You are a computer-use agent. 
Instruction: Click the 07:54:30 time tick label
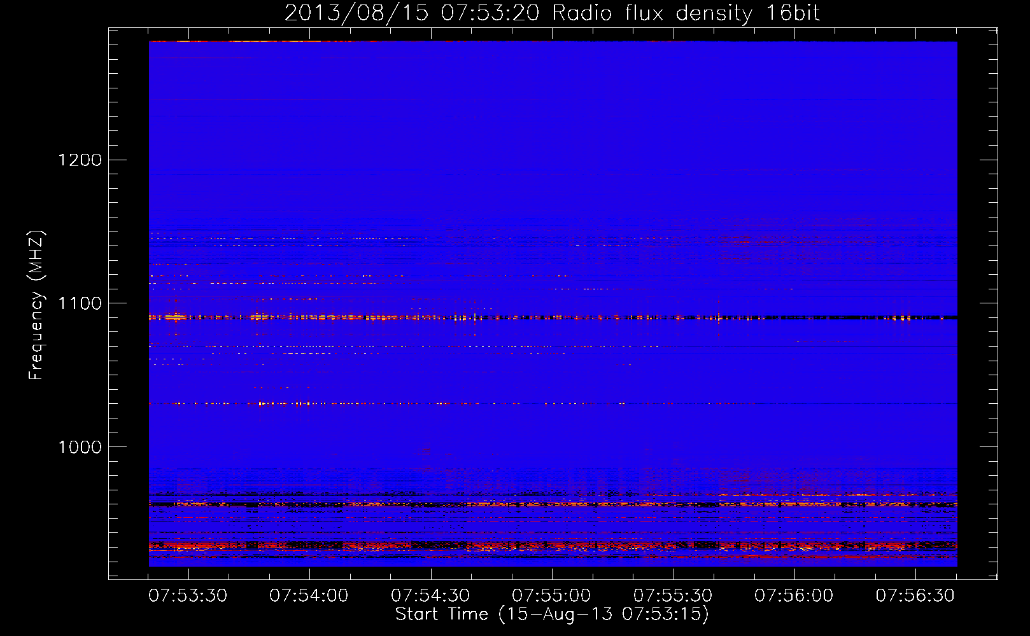pyautogui.click(x=430, y=596)
